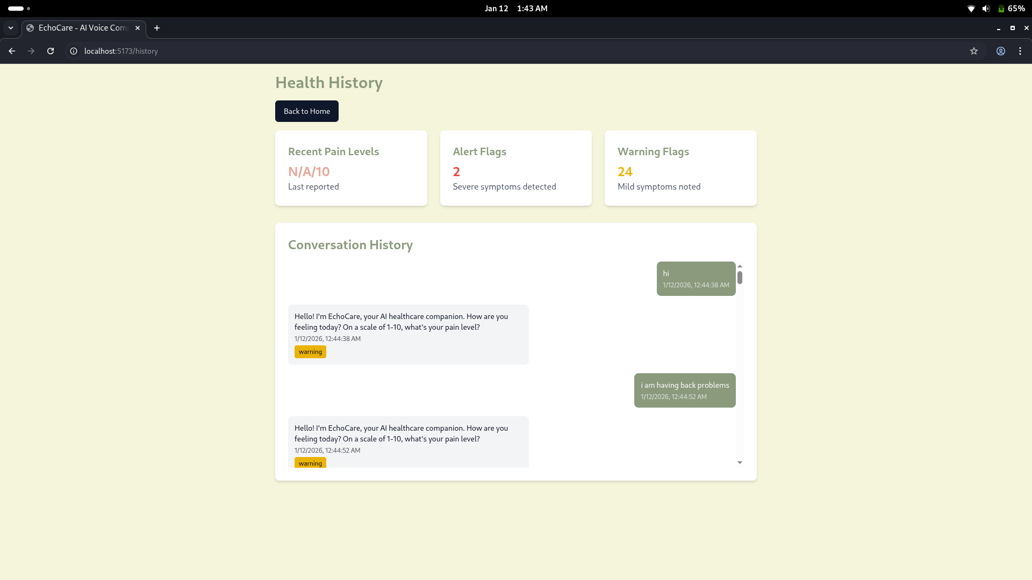
Task: Open the browser profile icon
Action: [x=1001, y=51]
